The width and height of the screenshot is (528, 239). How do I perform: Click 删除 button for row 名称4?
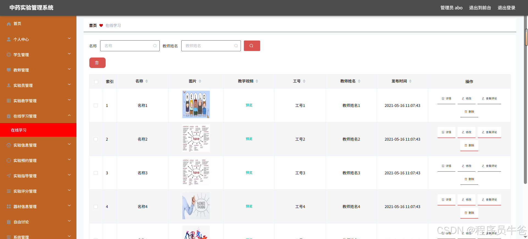tap(469, 213)
